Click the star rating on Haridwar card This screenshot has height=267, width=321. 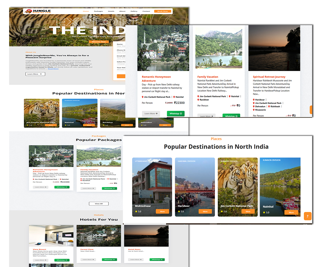click(x=179, y=211)
